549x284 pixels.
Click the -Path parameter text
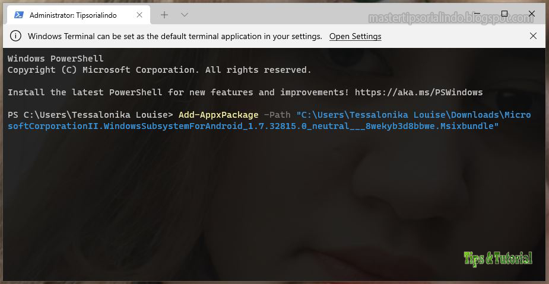click(x=277, y=115)
